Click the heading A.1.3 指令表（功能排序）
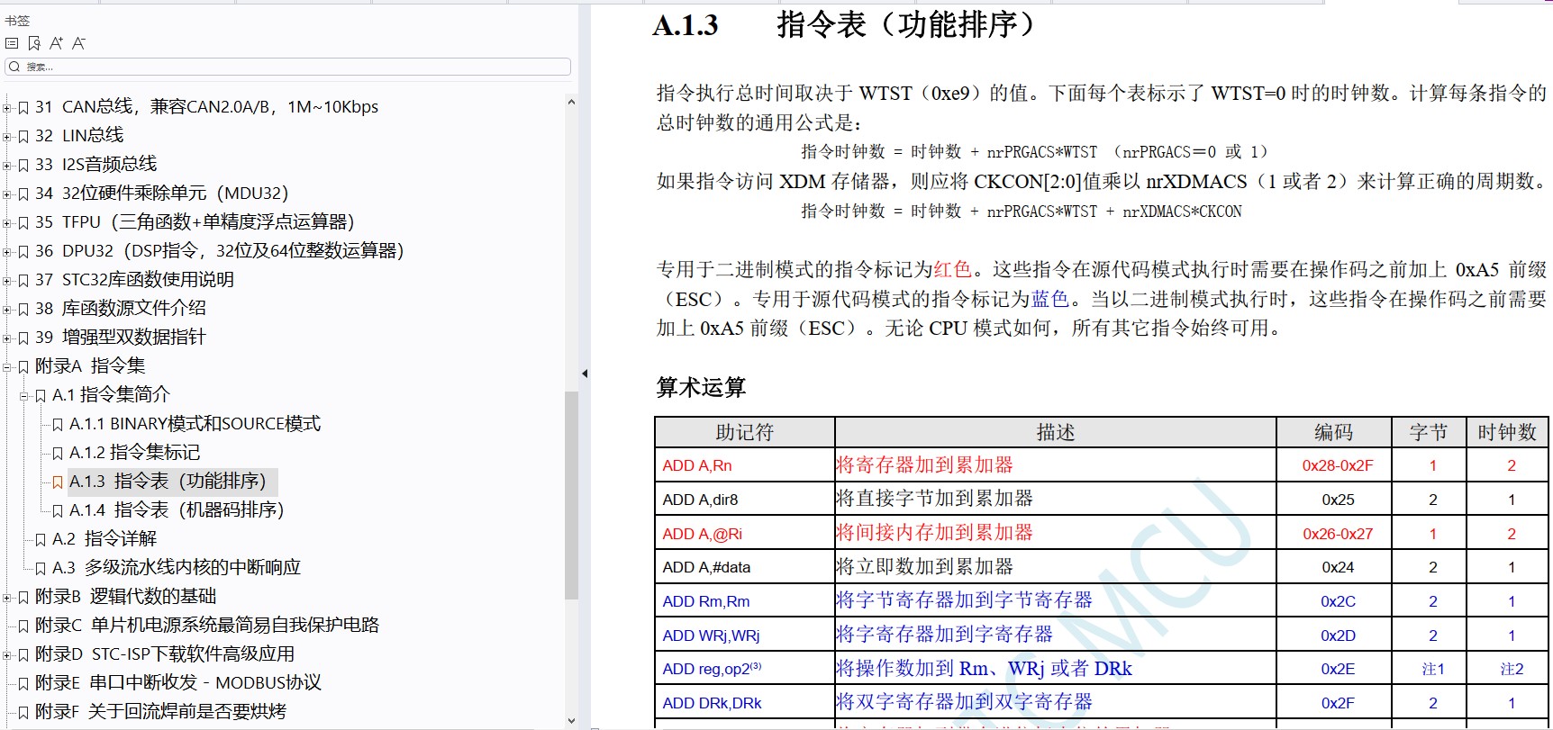1553x730 pixels. pyautogui.click(x=846, y=25)
